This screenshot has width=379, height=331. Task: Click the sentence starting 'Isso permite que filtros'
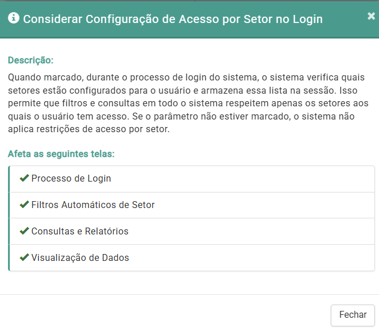tap(172, 103)
